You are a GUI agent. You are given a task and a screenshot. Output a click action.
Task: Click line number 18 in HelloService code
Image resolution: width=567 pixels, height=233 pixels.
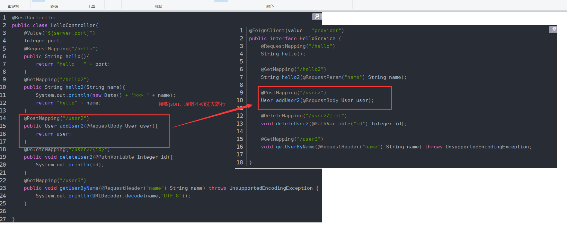coord(240,162)
